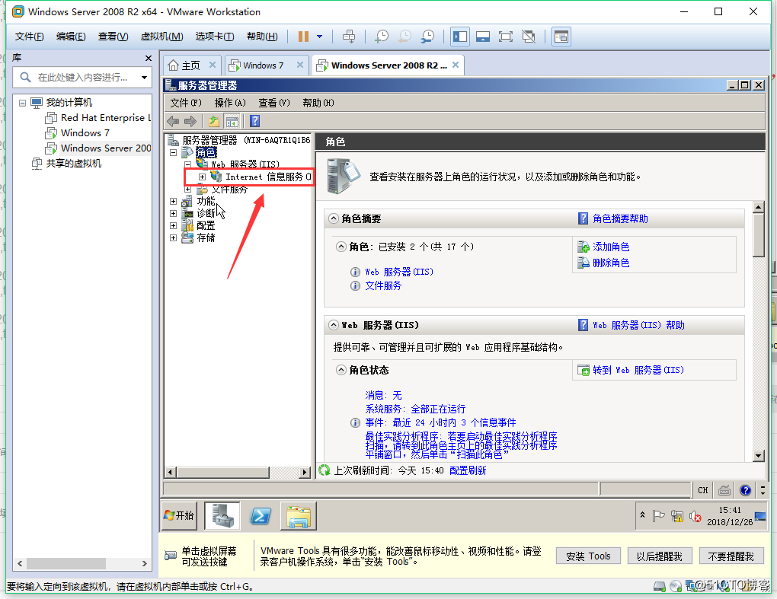Open Server Manager 查看(V) menu
Screen dimensions: 777x599
[274, 103]
